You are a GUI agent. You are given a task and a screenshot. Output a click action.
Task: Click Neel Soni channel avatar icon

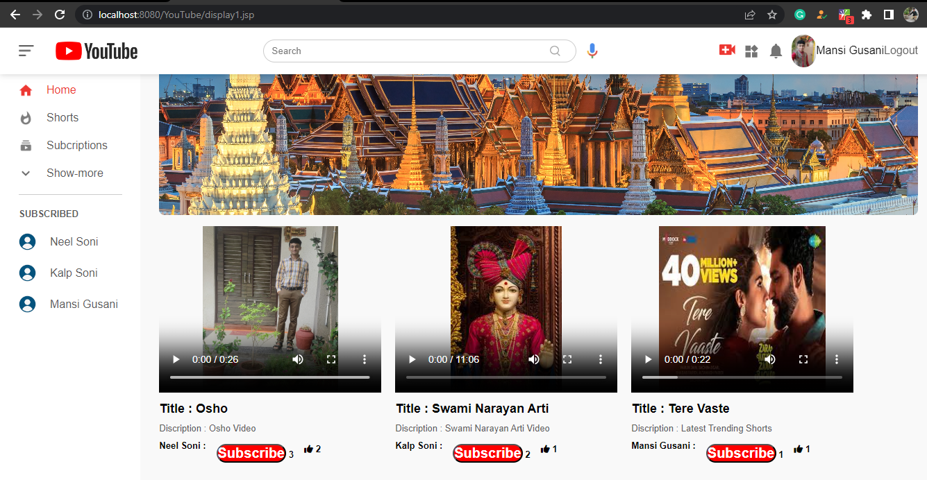pyautogui.click(x=27, y=242)
